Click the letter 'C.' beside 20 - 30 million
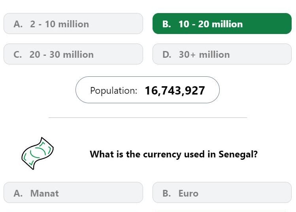This screenshot has width=296, height=212. click(x=17, y=55)
